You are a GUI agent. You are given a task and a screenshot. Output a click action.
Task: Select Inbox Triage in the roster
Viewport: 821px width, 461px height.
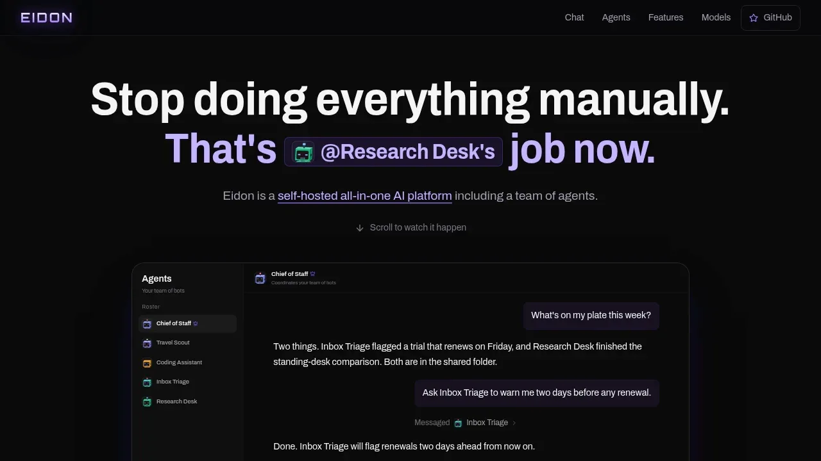coord(188,382)
